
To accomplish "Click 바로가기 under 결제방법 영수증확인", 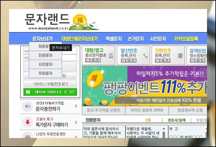I will (198, 61).
